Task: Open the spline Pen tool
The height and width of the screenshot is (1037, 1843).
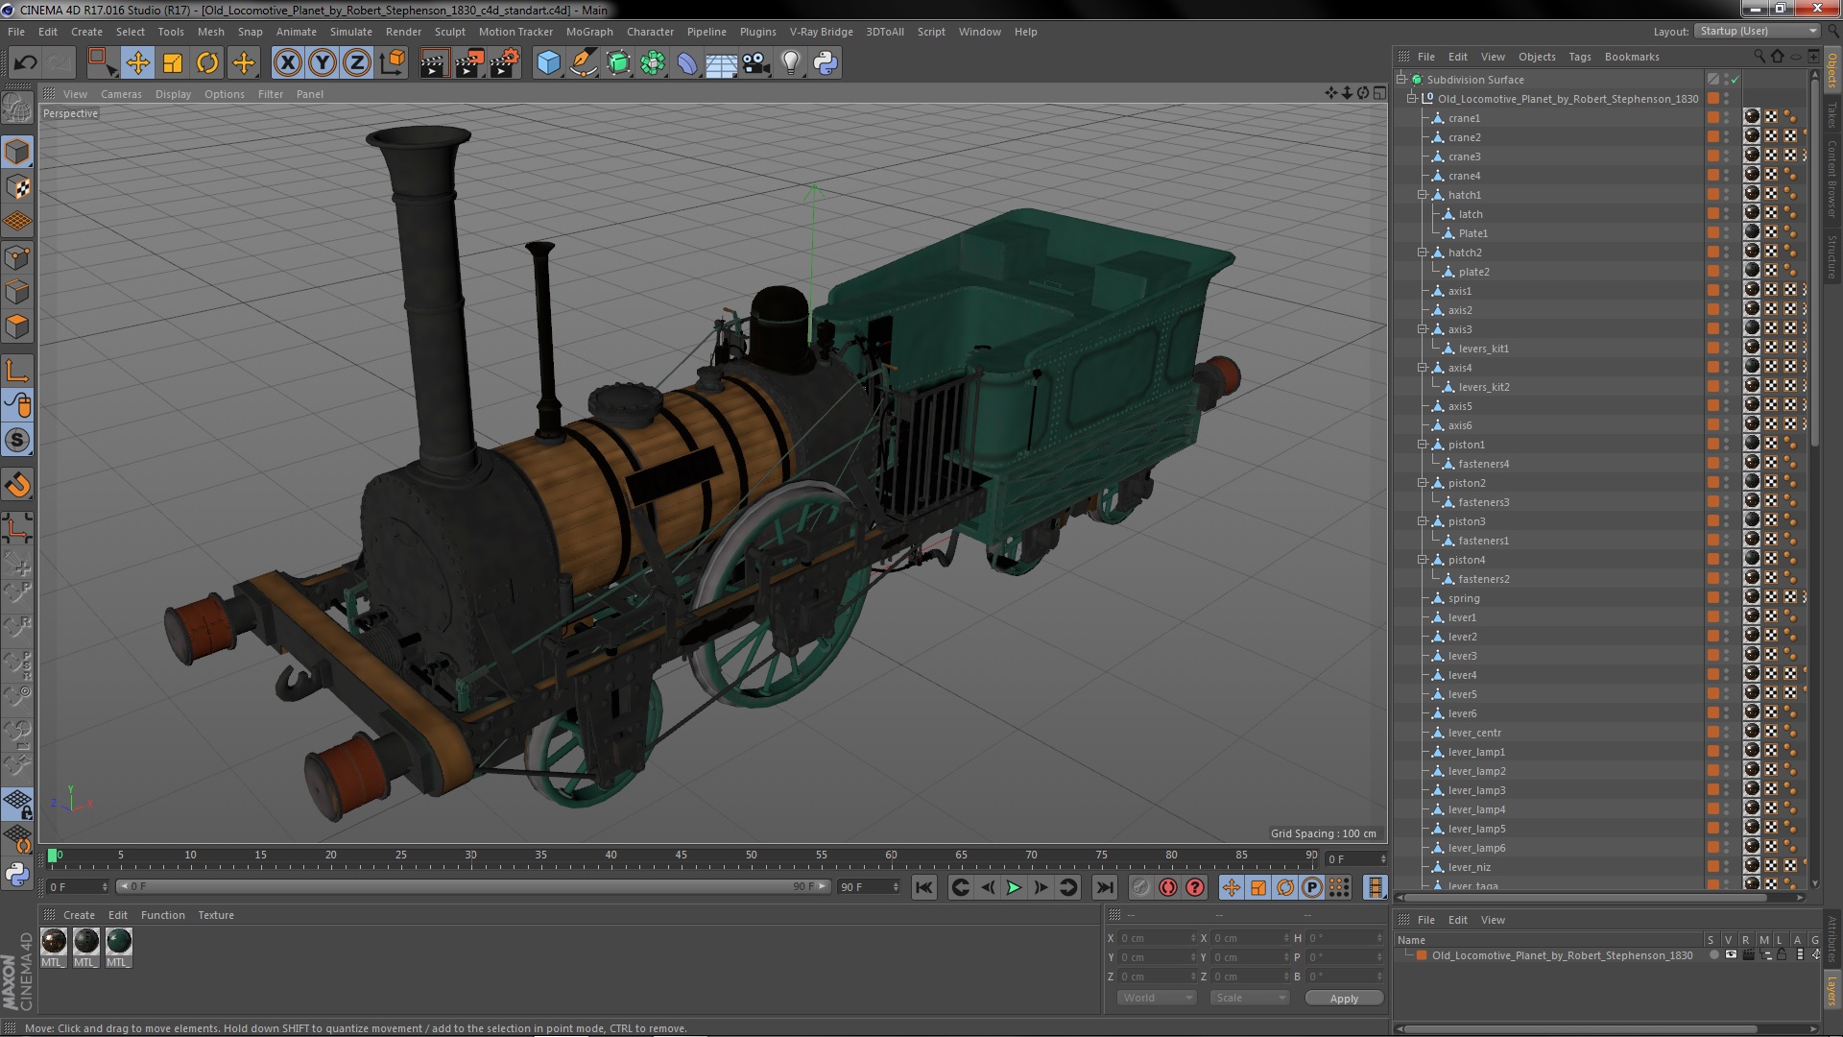Action: [584, 63]
